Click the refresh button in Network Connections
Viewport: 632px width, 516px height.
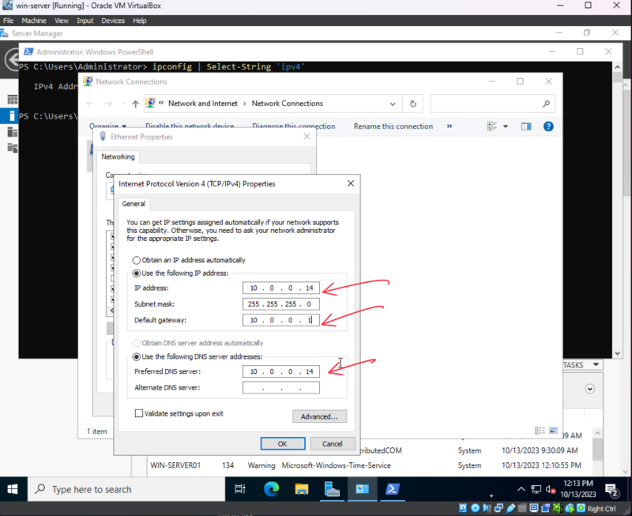412,104
